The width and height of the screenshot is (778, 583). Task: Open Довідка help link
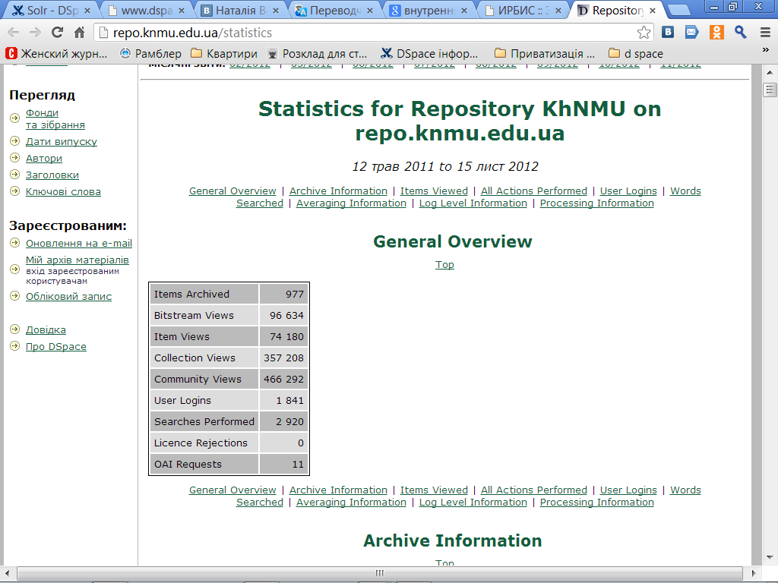click(x=46, y=330)
